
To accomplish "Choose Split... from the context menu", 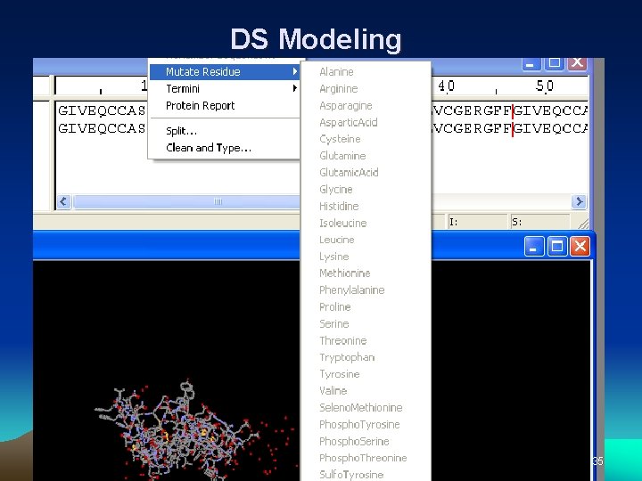I will pos(225,131).
